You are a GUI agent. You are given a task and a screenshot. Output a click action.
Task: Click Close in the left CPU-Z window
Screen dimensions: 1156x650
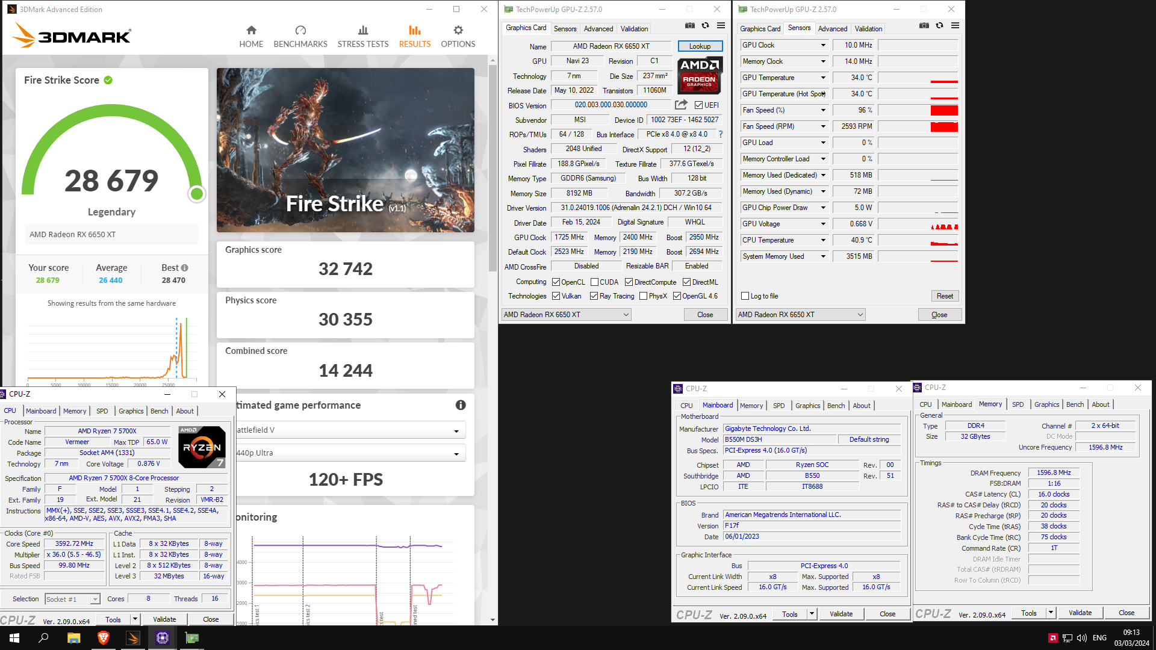click(211, 619)
